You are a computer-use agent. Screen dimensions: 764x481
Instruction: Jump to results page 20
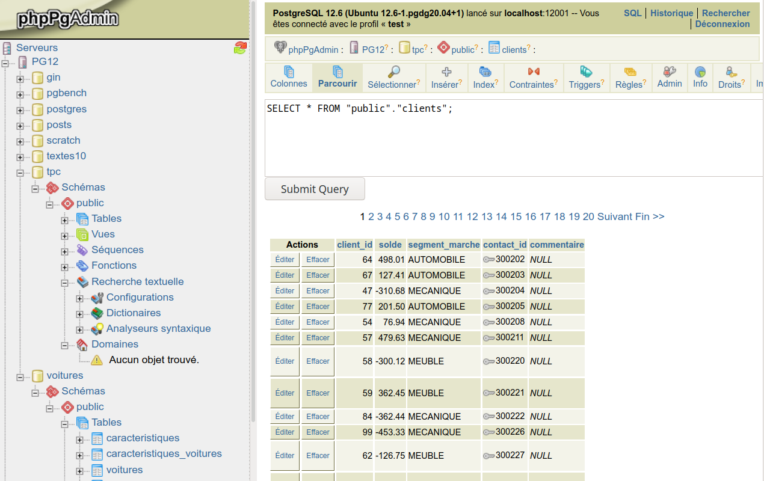coord(588,216)
